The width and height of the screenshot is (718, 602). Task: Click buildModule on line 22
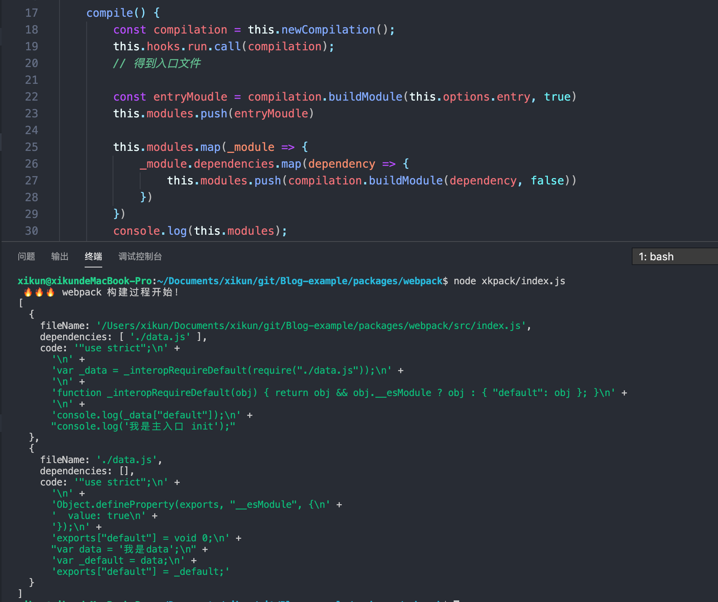pyautogui.click(x=365, y=97)
